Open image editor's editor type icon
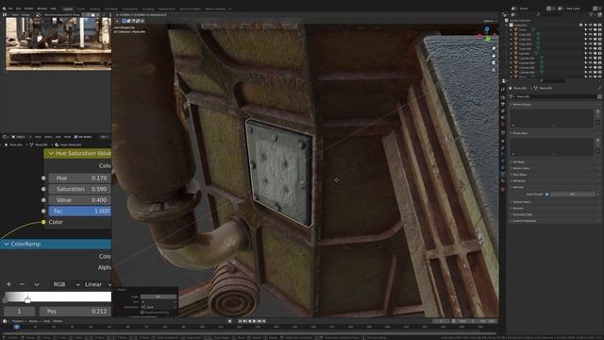Screen dimensions: 604x340 coord(5,15)
